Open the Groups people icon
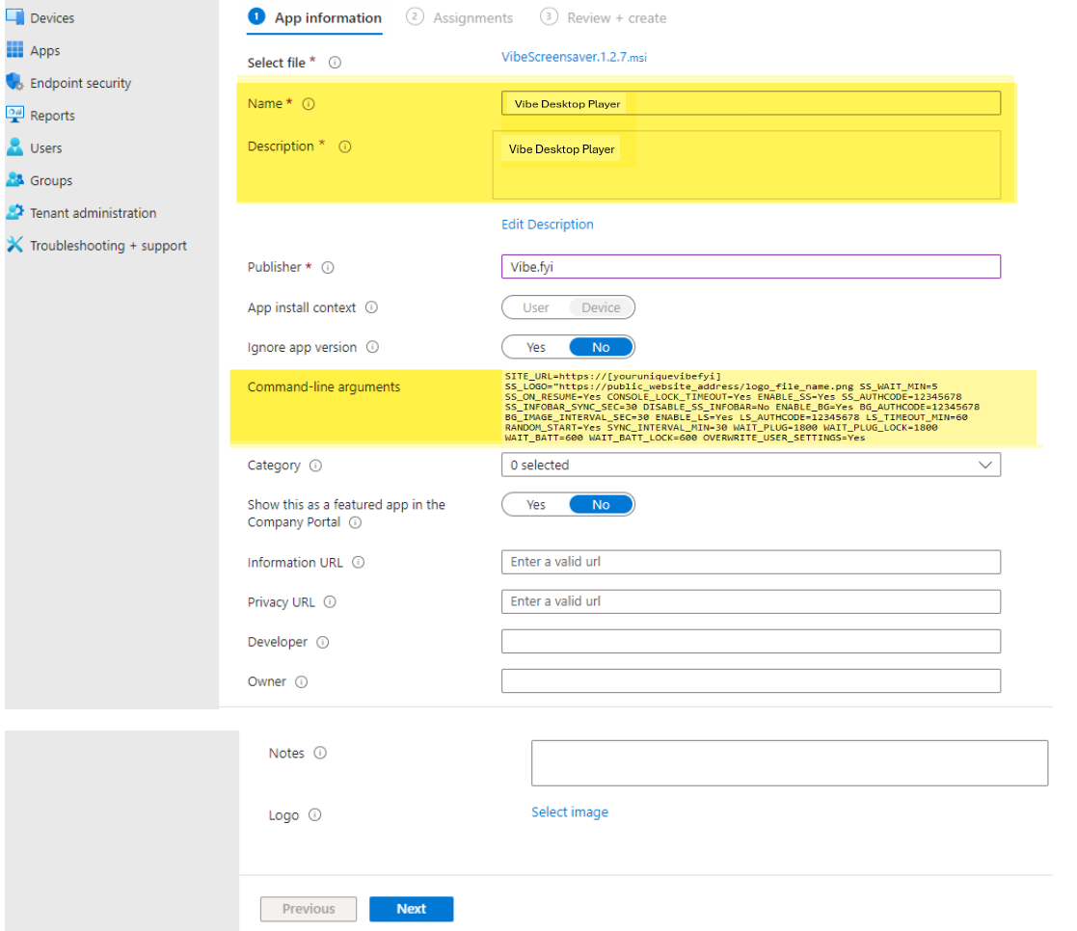The height and width of the screenshot is (931, 1077). click(14, 180)
